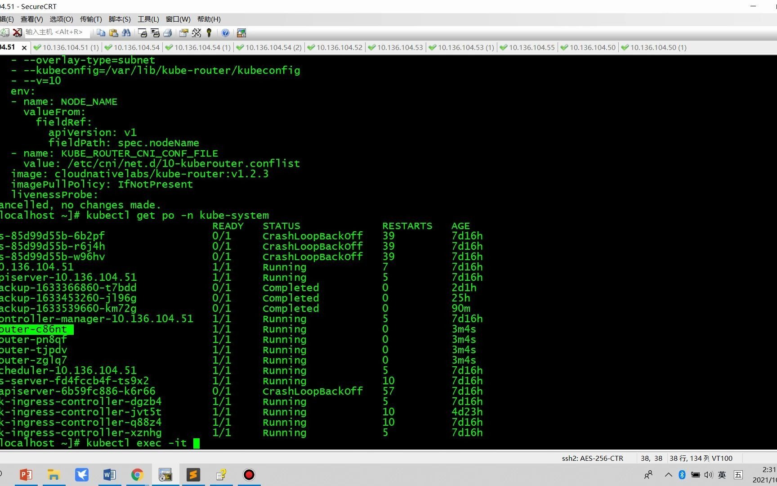This screenshot has height=486, width=777.
Task: Open PowerPoint from the taskbar
Action: pyautogui.click(x=26, y=475)
